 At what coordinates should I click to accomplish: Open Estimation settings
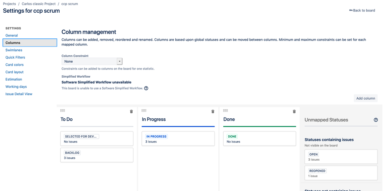tap(14, 79)
